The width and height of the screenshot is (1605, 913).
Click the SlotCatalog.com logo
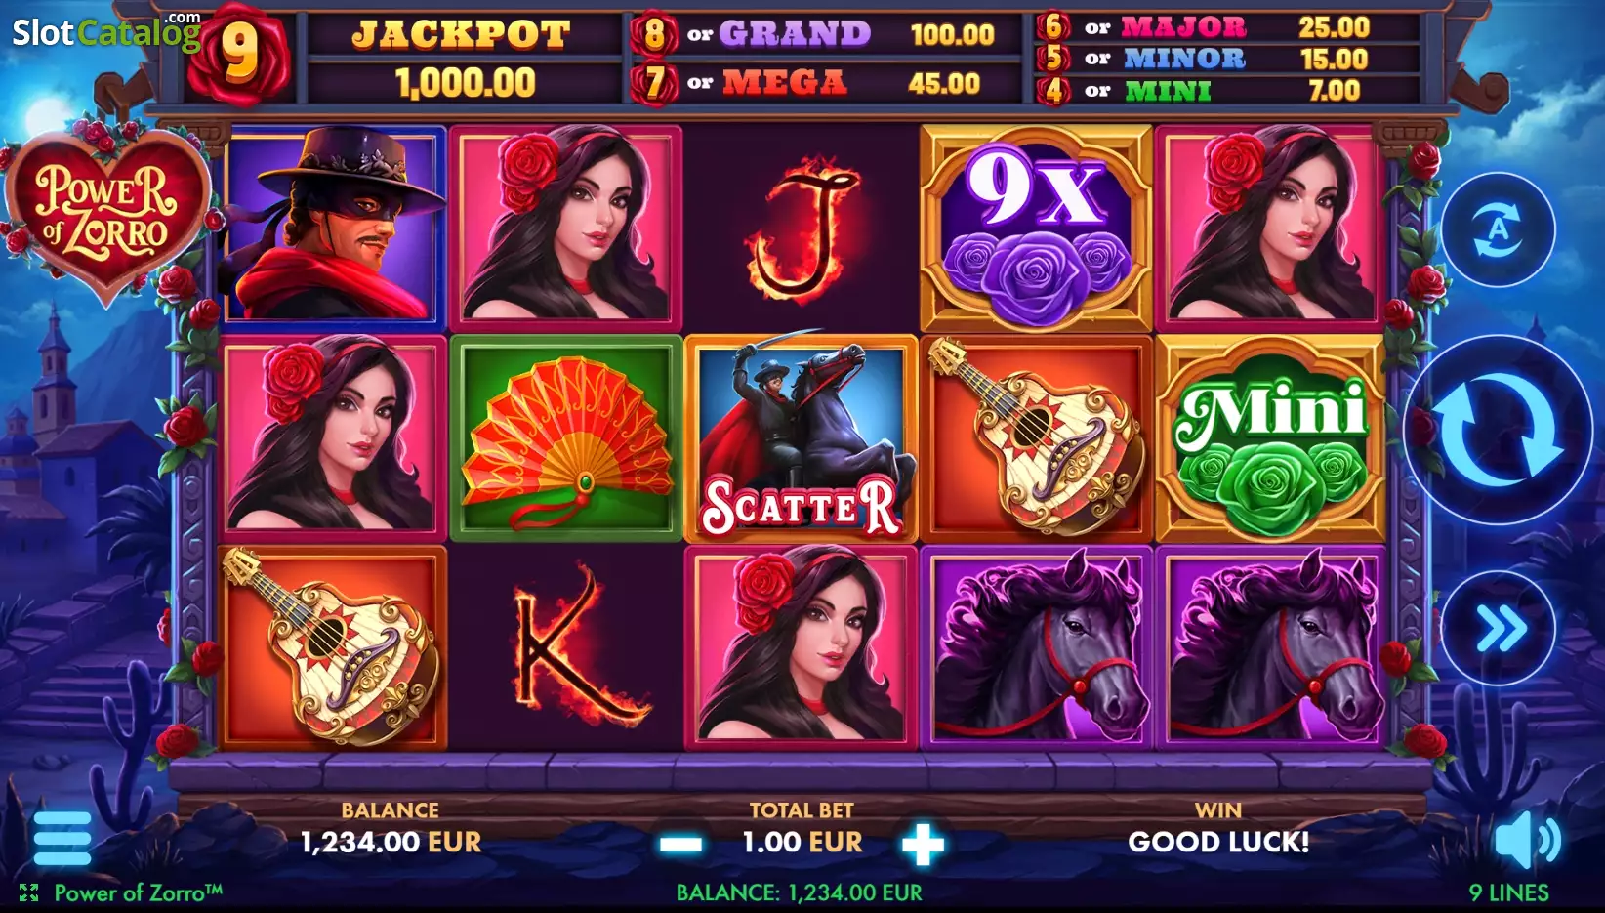(106, 31)
